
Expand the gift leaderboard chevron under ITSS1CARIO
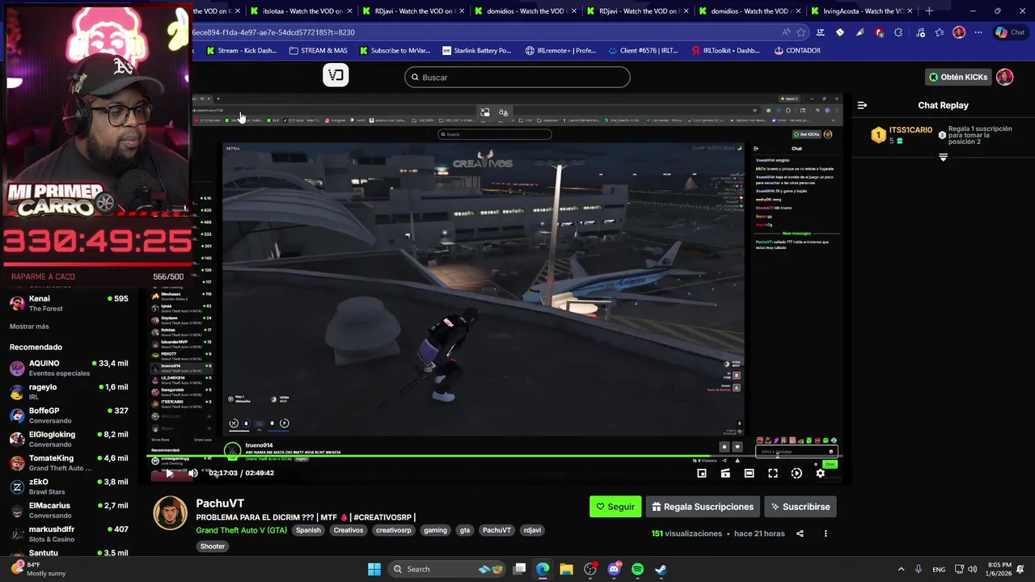click(943, 158)
